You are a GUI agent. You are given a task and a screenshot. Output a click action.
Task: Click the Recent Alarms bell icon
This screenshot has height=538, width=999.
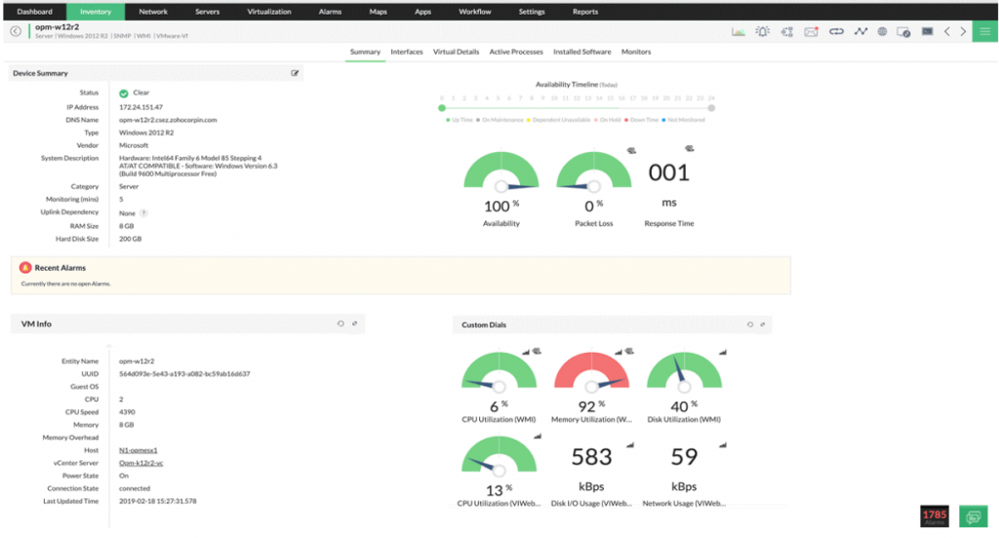(x=24, y=267)
